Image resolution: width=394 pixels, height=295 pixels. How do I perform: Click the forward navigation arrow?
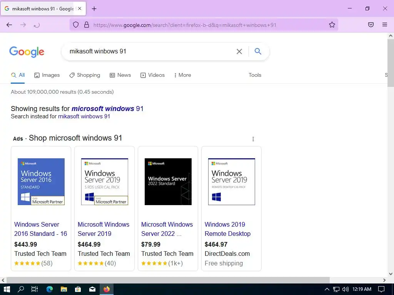tap(23, 25)
